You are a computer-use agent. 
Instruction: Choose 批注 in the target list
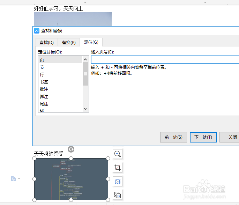pyautogui.click(x=60, y=89)
